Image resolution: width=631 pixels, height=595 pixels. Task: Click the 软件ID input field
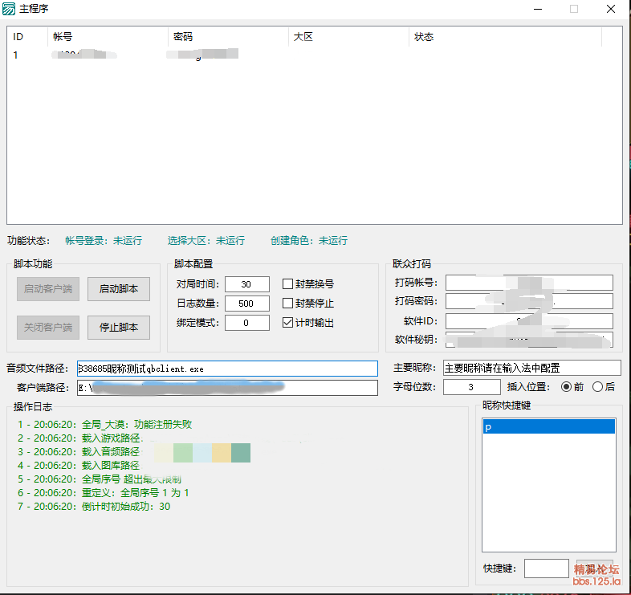(x=529, y=321)
